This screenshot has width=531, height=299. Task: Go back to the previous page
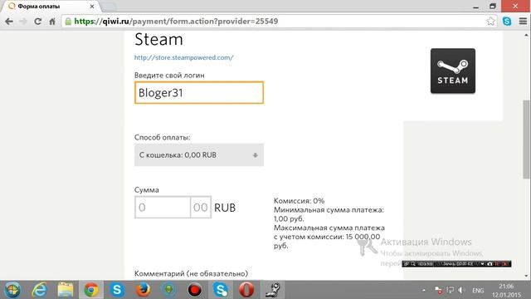coord(9,22)
